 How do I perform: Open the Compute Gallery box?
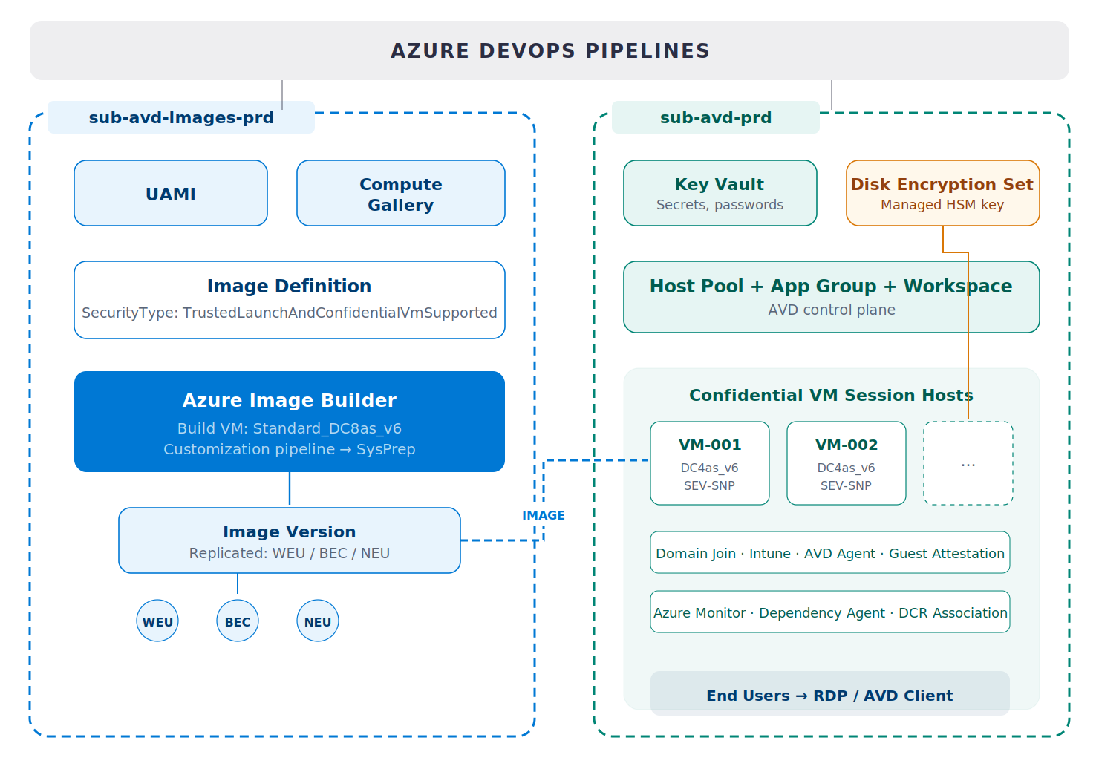(x=401, y=193)
